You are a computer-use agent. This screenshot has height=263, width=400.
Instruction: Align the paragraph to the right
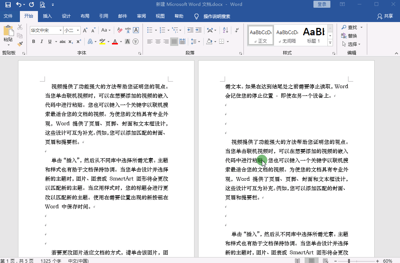point(166,42)
